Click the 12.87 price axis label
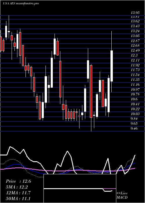Screen dimensions: 145x203 (135, 41)
